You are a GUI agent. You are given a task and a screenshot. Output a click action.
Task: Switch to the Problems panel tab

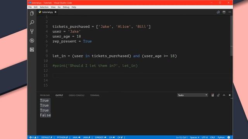[45, 95]
